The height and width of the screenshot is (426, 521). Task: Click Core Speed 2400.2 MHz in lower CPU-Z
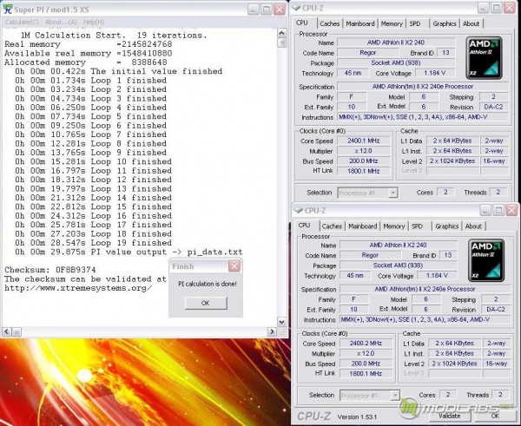click(366, 344)
